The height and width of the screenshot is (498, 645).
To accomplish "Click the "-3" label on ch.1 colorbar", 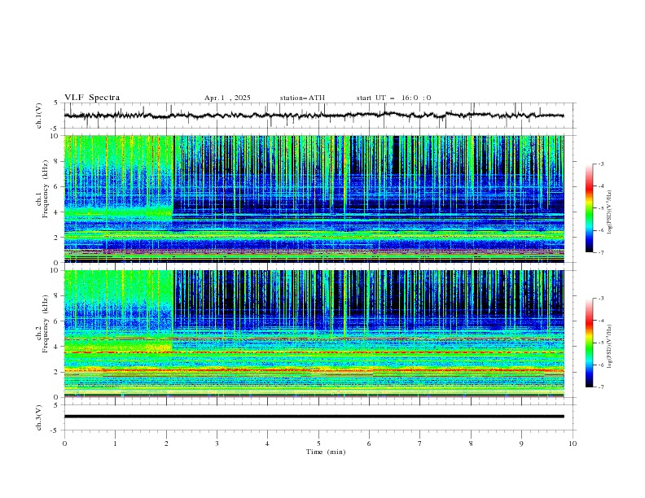I will (x=601, y=164).
